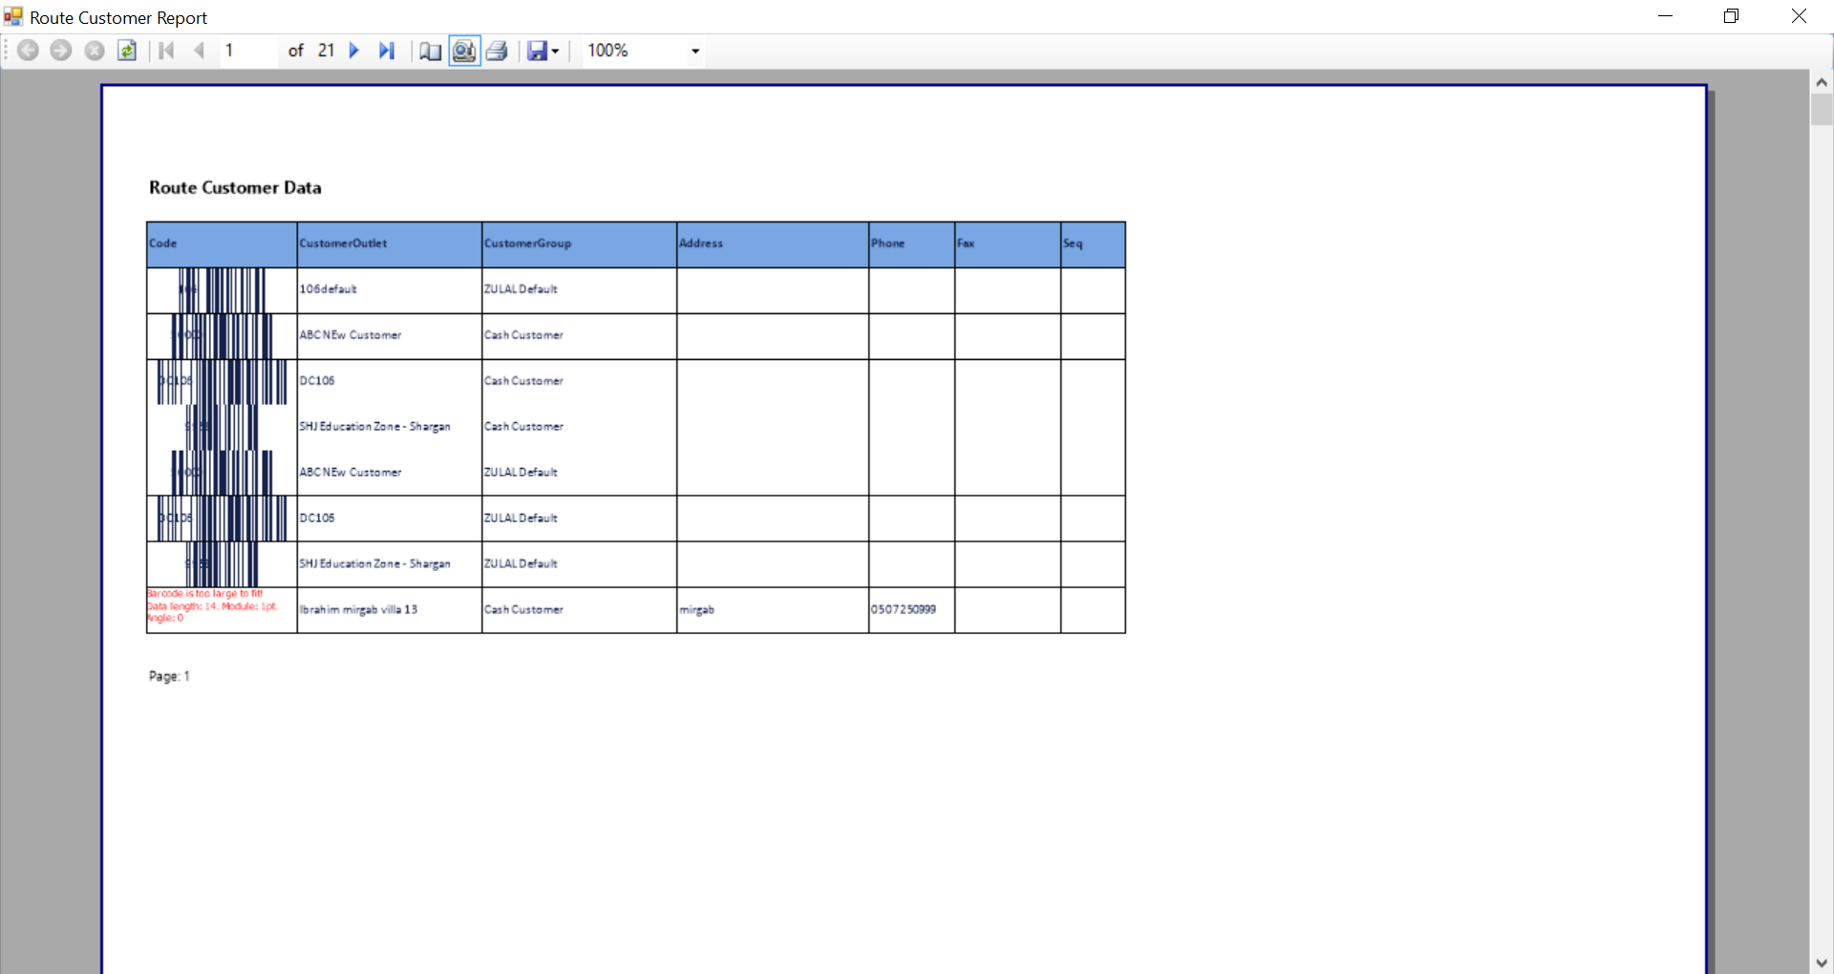
Task: Close the Route Customer Report window
Action: click(1799, 16)
